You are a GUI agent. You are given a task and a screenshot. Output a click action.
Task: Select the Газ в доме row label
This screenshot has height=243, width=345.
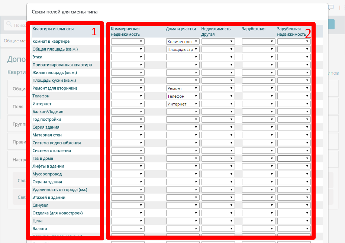[43, 159]
